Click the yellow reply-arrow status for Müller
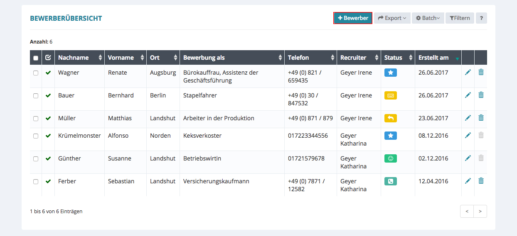The height and width of the screenshot is (236, 517). coord(390,118)
